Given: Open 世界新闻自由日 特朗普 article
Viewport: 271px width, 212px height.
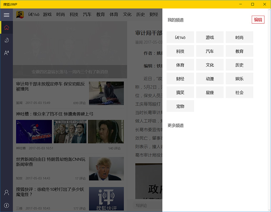Looking at the screenshot, I should click(x=50, y=162).
